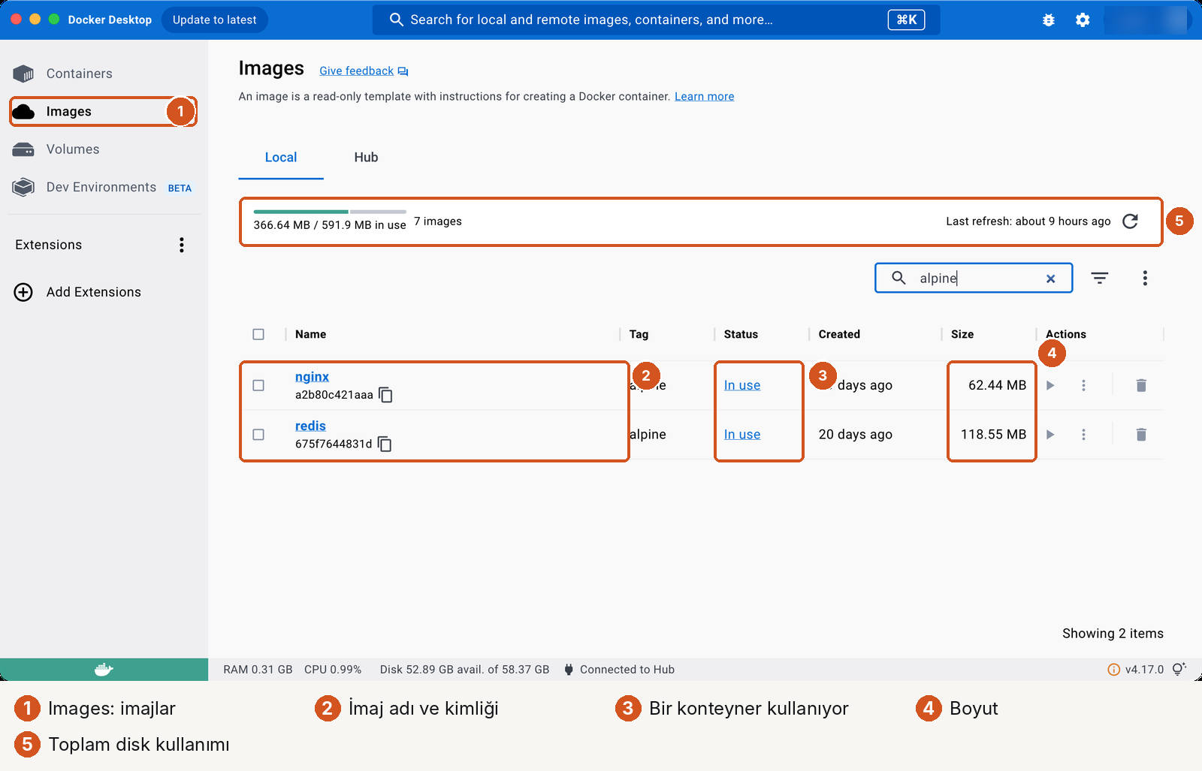1202x771 pixels.
Task: Copy the redis image ID
Action: pyautogui.click(x=385, y=444)
